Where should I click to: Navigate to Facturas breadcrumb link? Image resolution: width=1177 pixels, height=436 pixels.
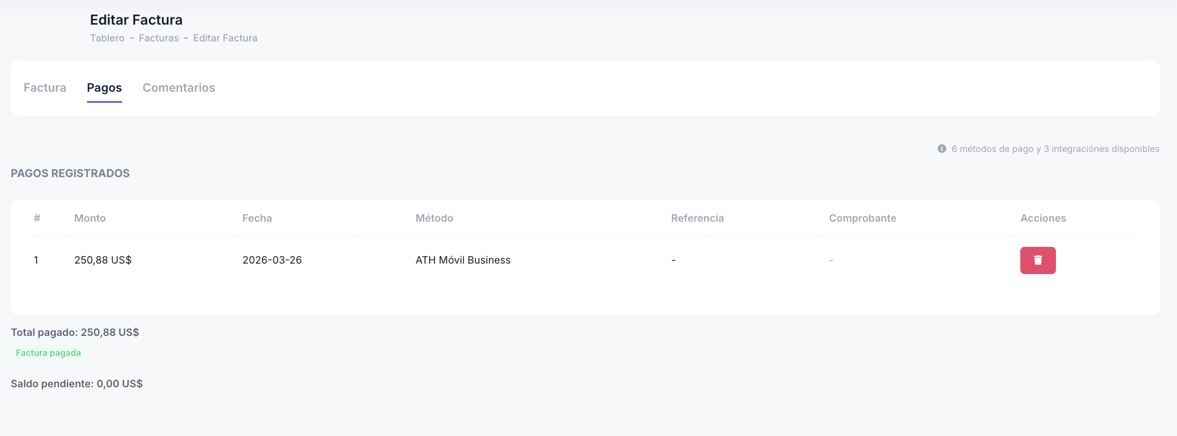pyautogui.click(x=159, y=38)
